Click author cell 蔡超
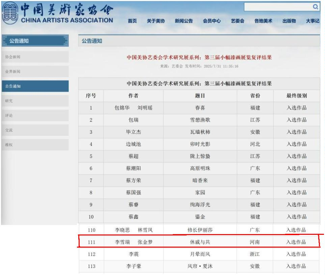This screenshot has height=275, width=325. [133, 156]
